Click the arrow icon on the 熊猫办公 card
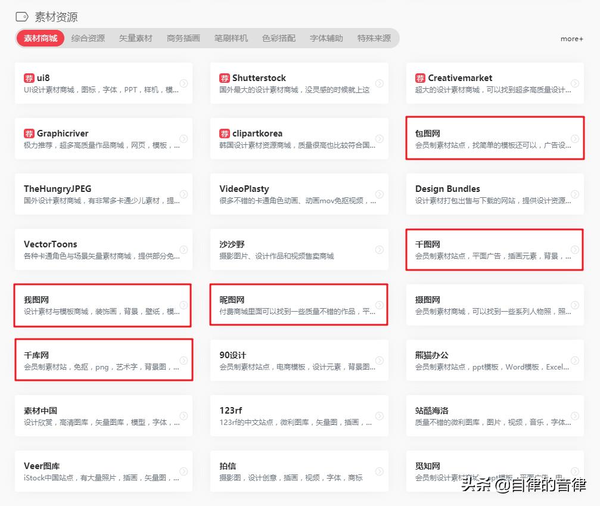600x506 pixels. click(574, 360)
